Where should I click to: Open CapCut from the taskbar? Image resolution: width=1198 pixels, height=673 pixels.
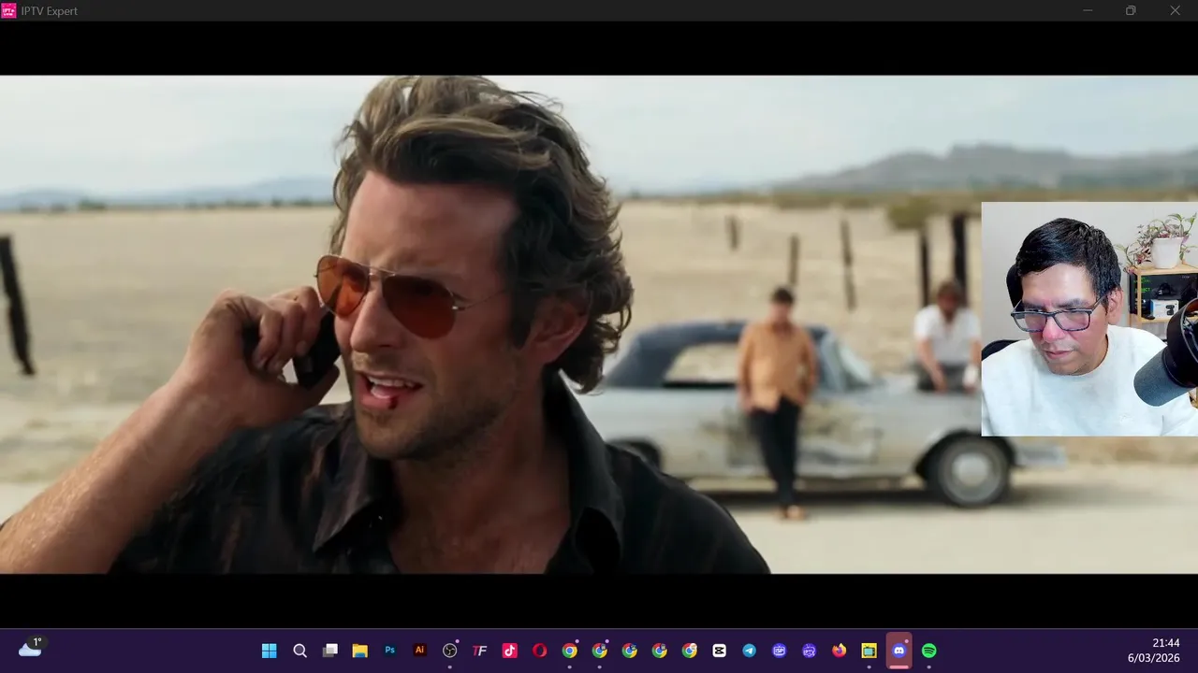[x=719, y=651]
